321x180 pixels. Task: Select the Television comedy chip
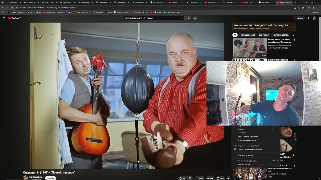point(281,35)
